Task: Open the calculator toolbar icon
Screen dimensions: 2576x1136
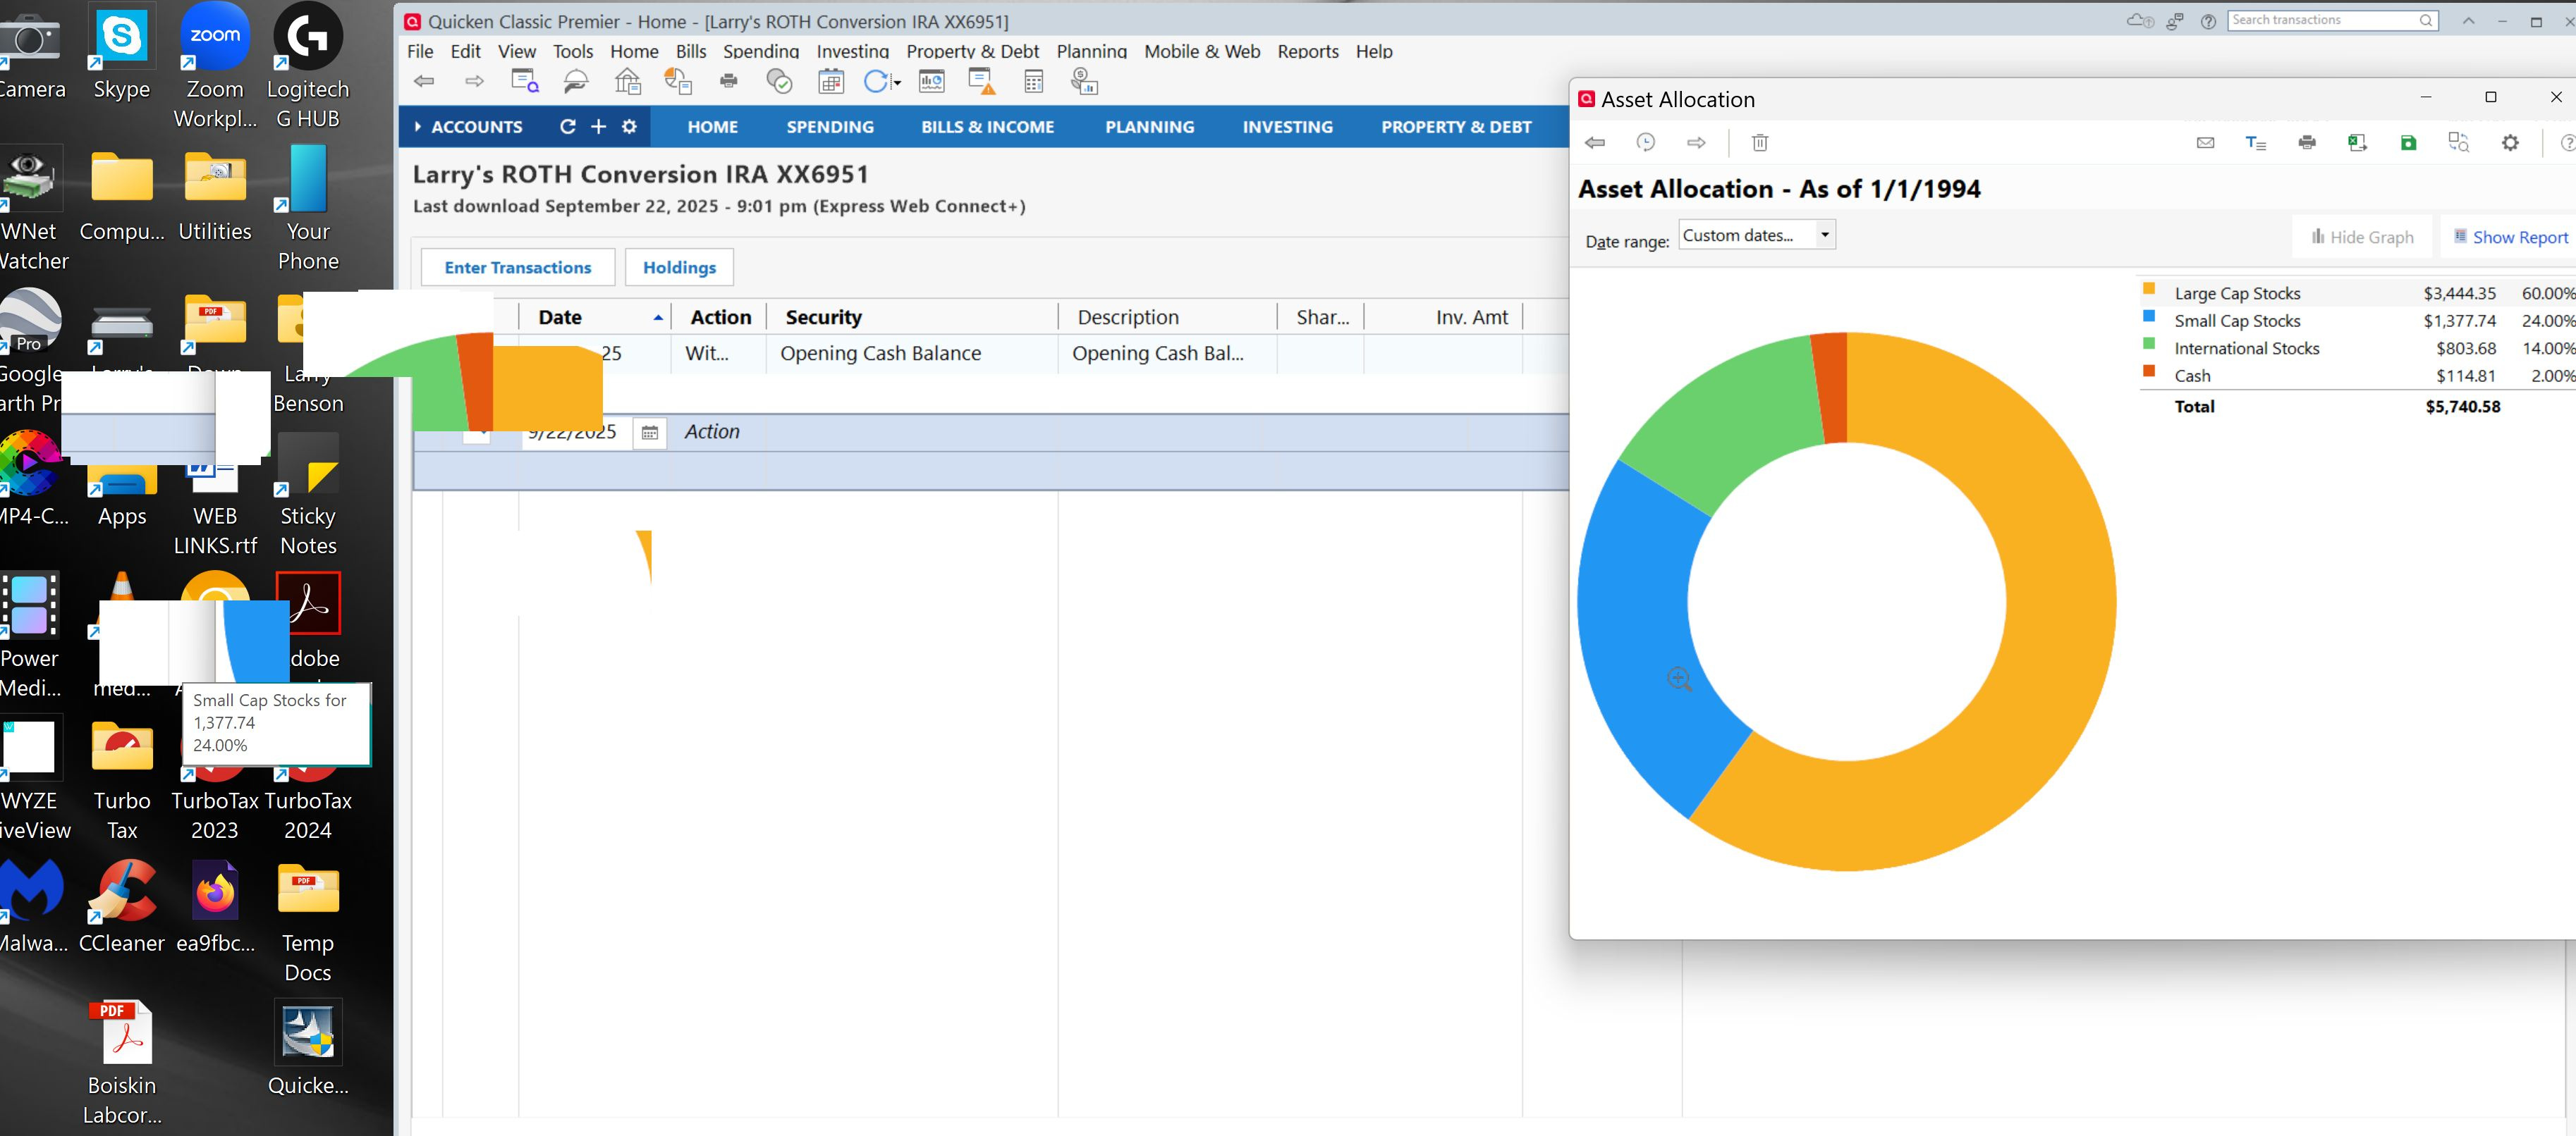Action: coord(1033,82)
